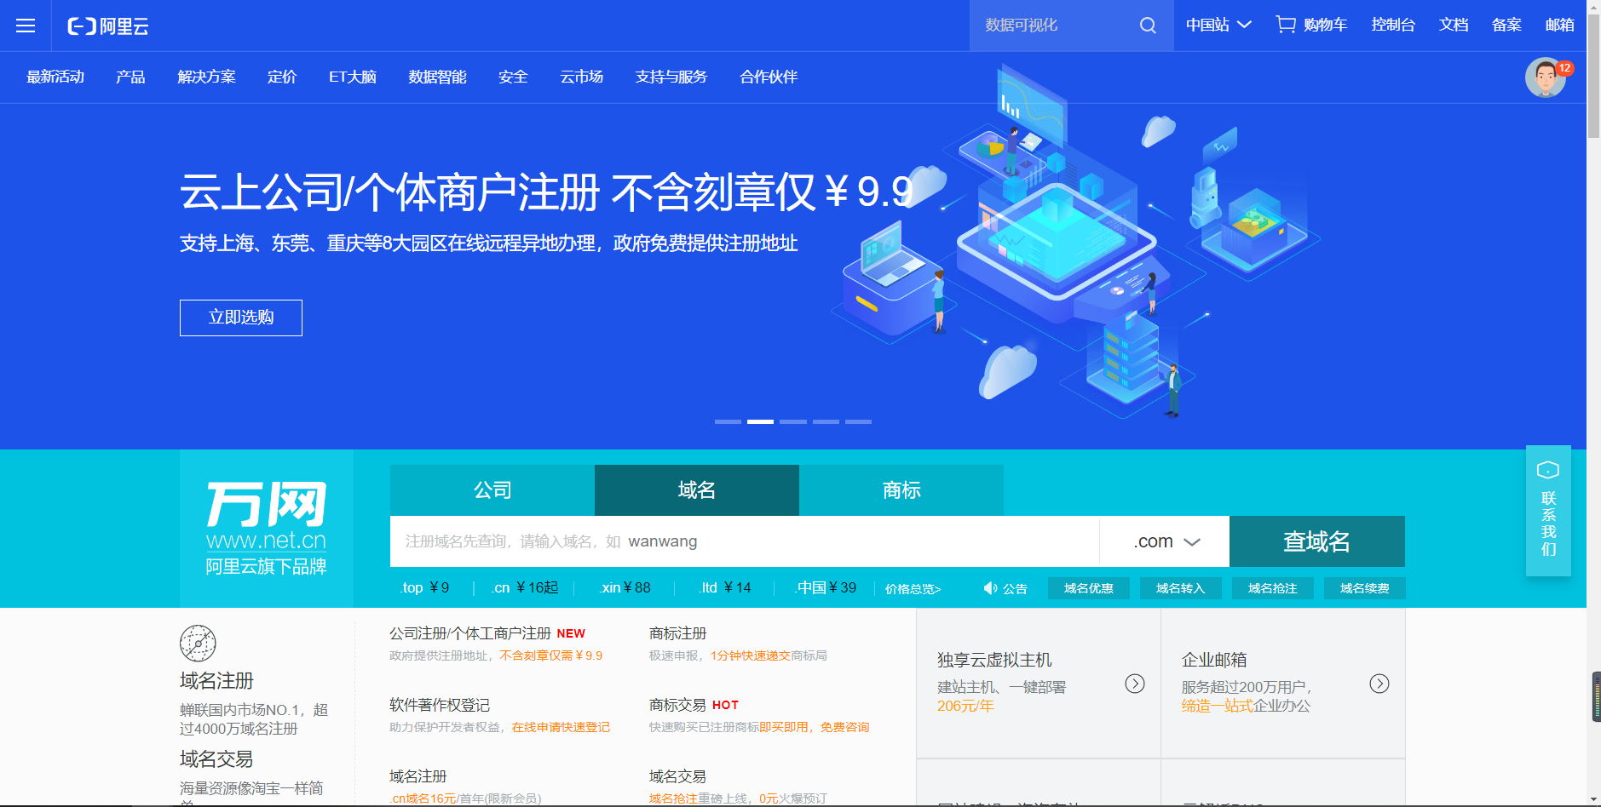Open 公司注册/个体工商户注册 link

(470, 633)
